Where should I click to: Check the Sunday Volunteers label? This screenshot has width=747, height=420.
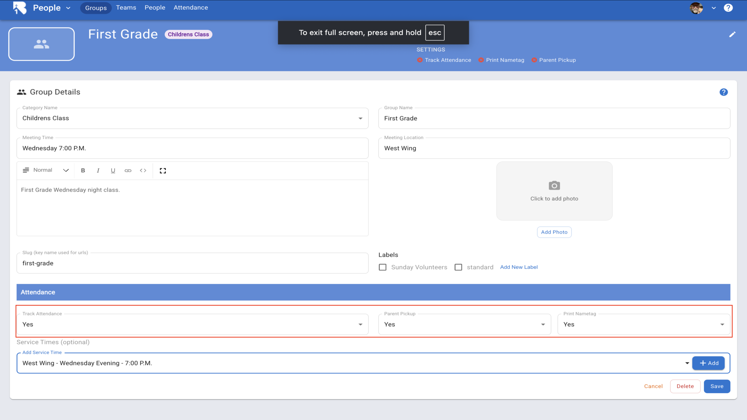pyautogui.click(x=383, y=267)
